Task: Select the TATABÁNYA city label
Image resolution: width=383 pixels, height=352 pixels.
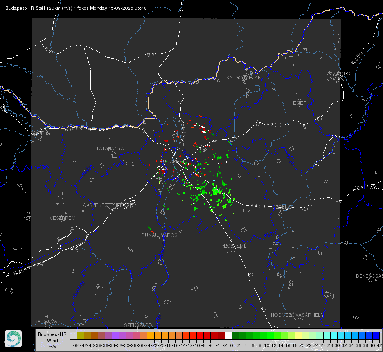Action: coord(110,149)
